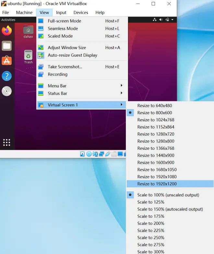Choose Scale to 150% (autoscaled output)
This screenshot has width=214, height=254.
170,209
